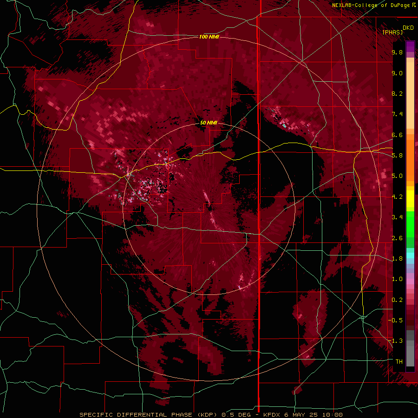The height and width of the screenshot is (418, 418).
Task: Click the 6 MAY 25 date text
Action: tap(302, 415)
